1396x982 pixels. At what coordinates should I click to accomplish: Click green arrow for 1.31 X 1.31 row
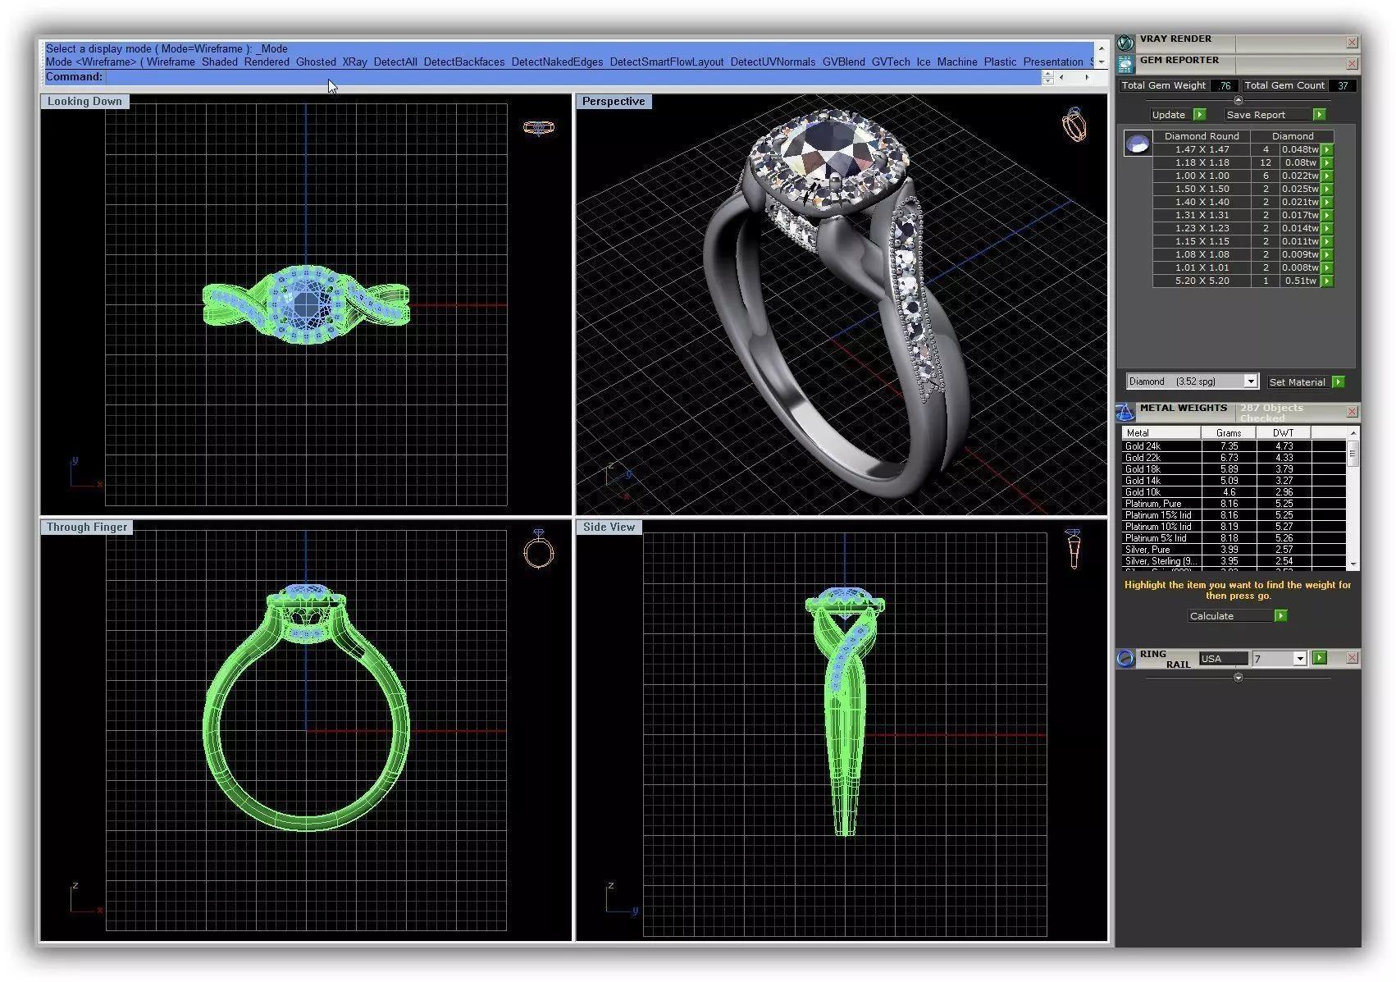[x=1327, y=216]
